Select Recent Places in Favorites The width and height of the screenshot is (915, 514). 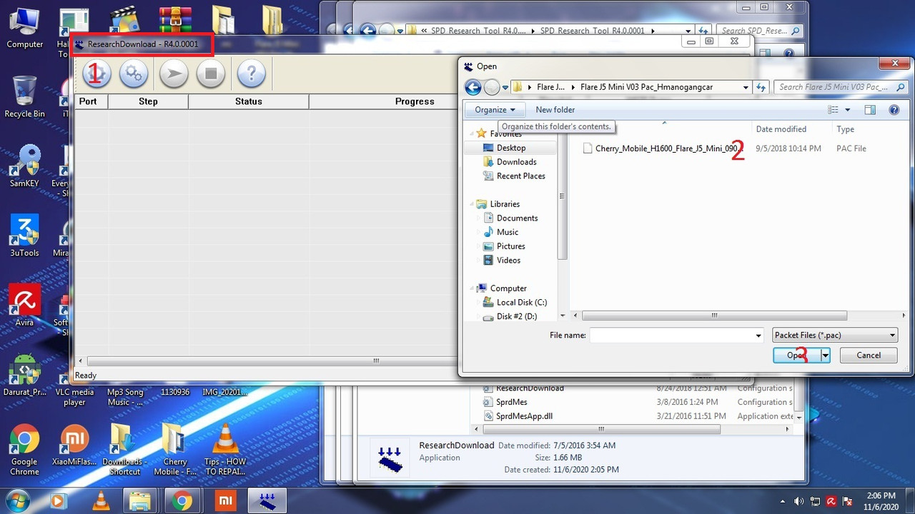point(520,176)
